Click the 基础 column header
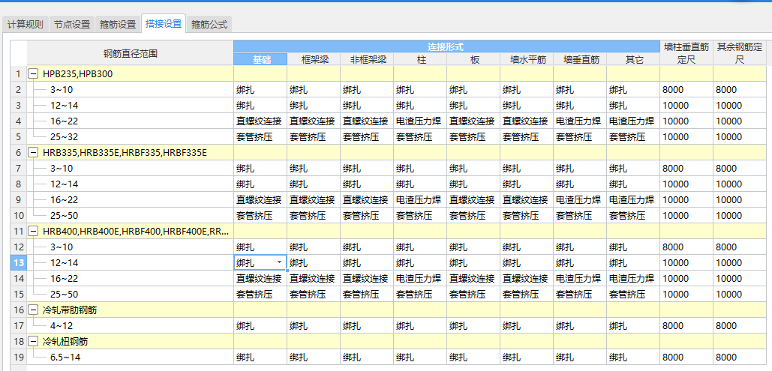The width and height of the screenshot is (772, 371). click(x=260, y=59)
